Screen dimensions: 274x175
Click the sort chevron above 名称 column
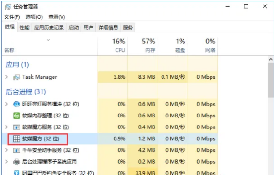48,40
